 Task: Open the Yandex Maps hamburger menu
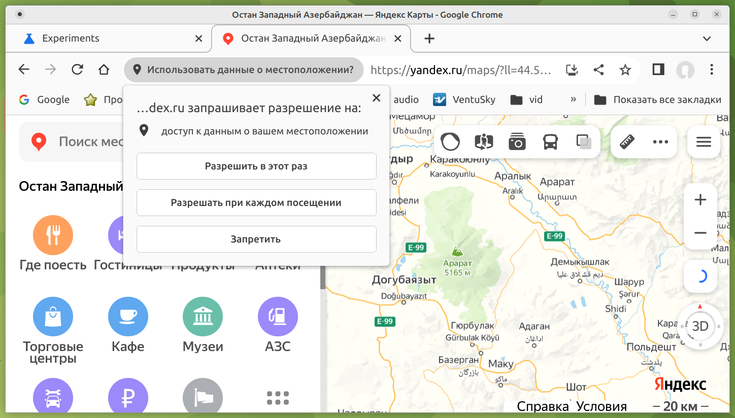point(704,142)
